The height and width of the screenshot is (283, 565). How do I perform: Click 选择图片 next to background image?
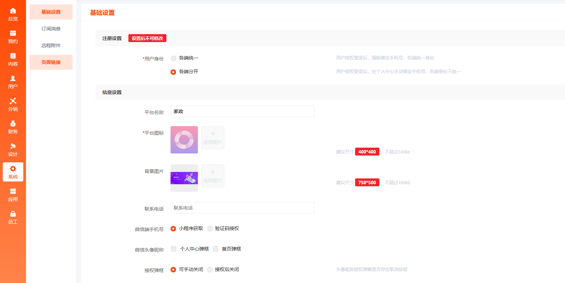213,176
